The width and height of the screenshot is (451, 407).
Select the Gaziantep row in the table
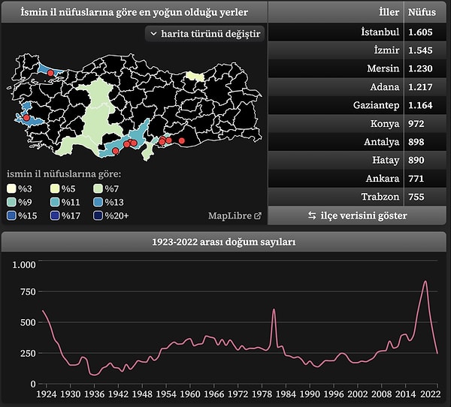coord(357,105)
